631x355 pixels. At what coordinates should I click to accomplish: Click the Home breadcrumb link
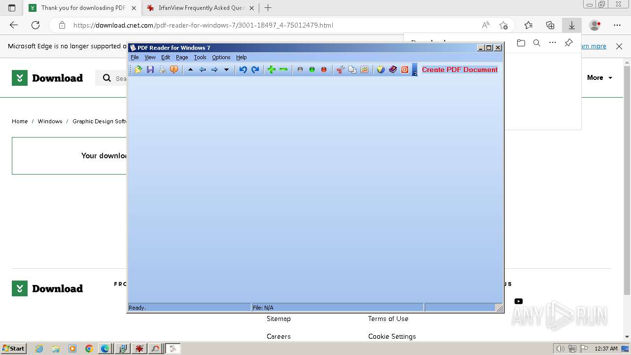click(x=20, y=121)
